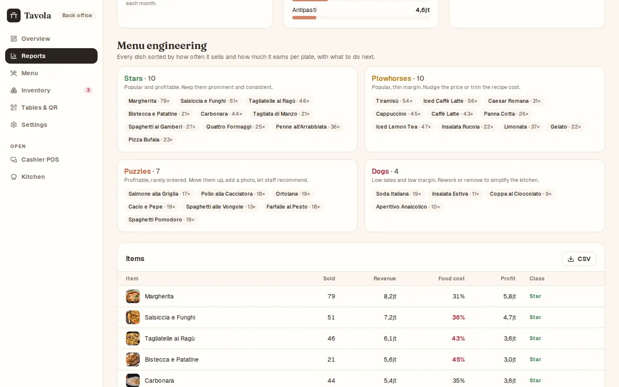Export items with the CSV button
619x387 pixels.
coord(579,259)
